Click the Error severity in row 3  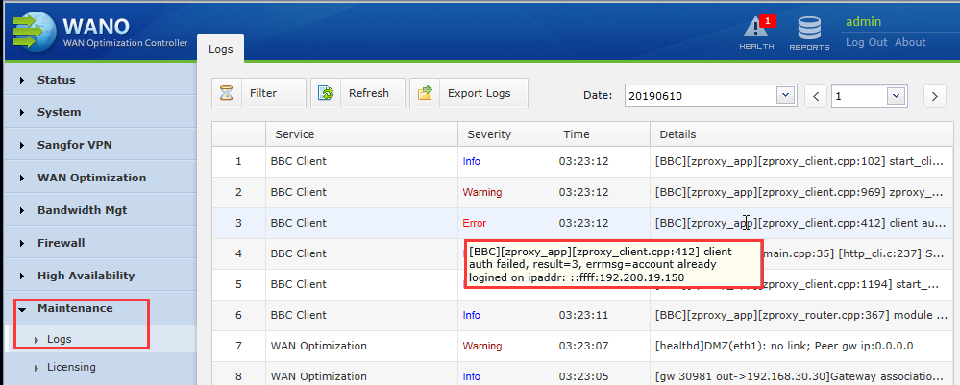[x=475, y=223]
